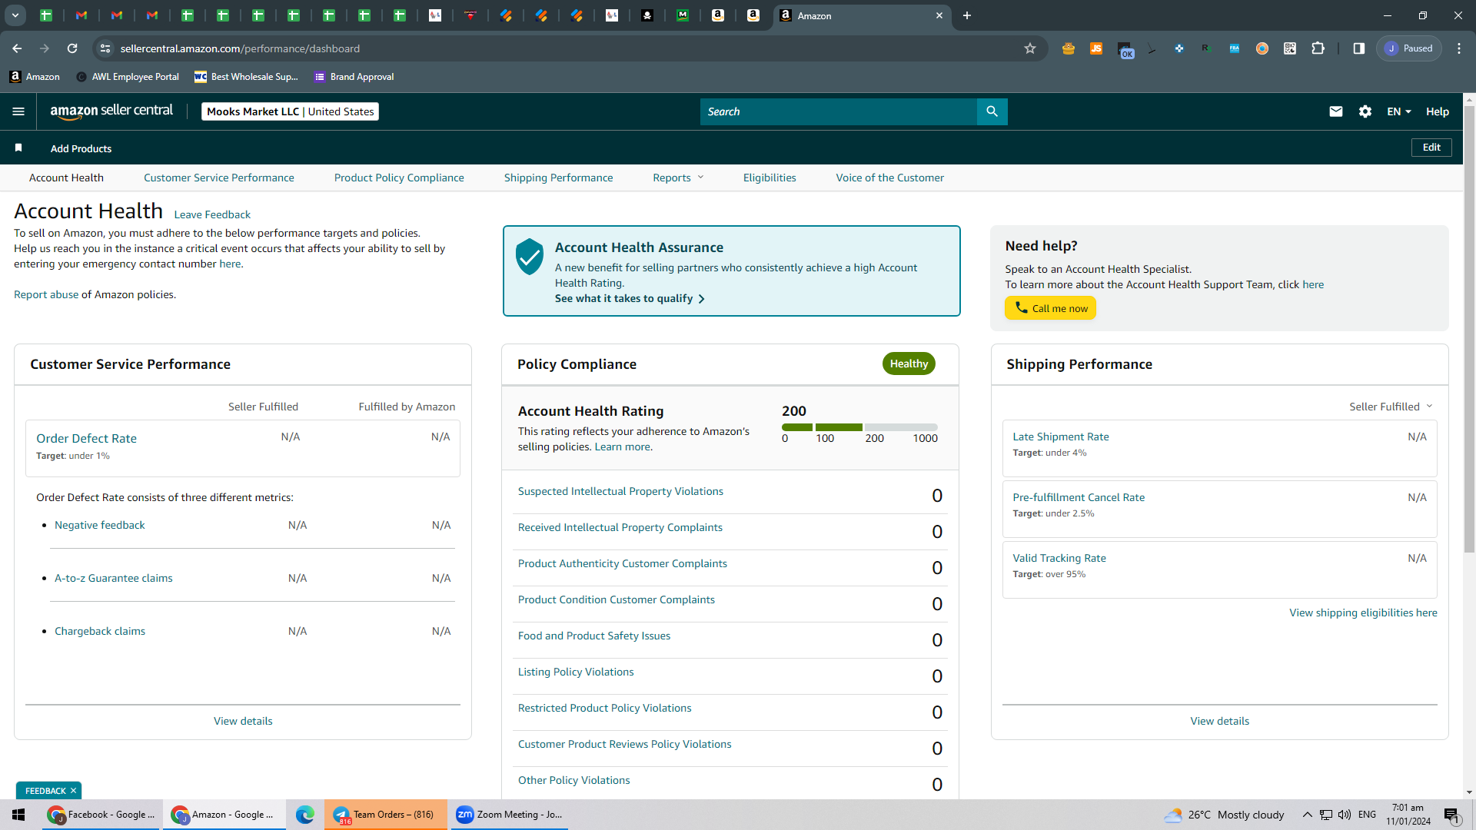Select the Account Health tab

pyautogui.click(x=66, y=178)
